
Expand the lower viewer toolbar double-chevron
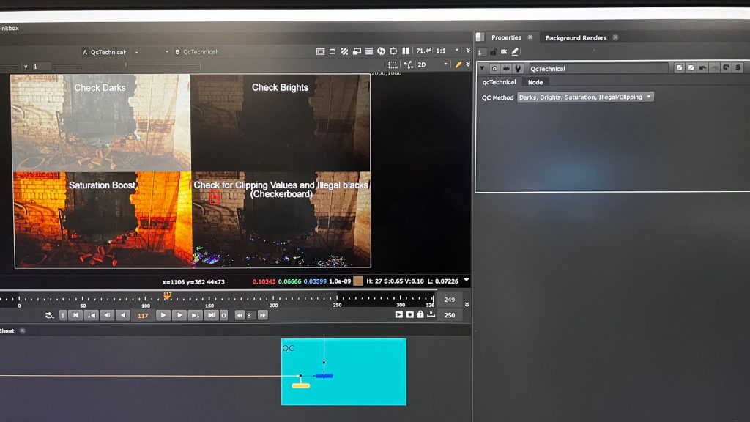[468, 64]
